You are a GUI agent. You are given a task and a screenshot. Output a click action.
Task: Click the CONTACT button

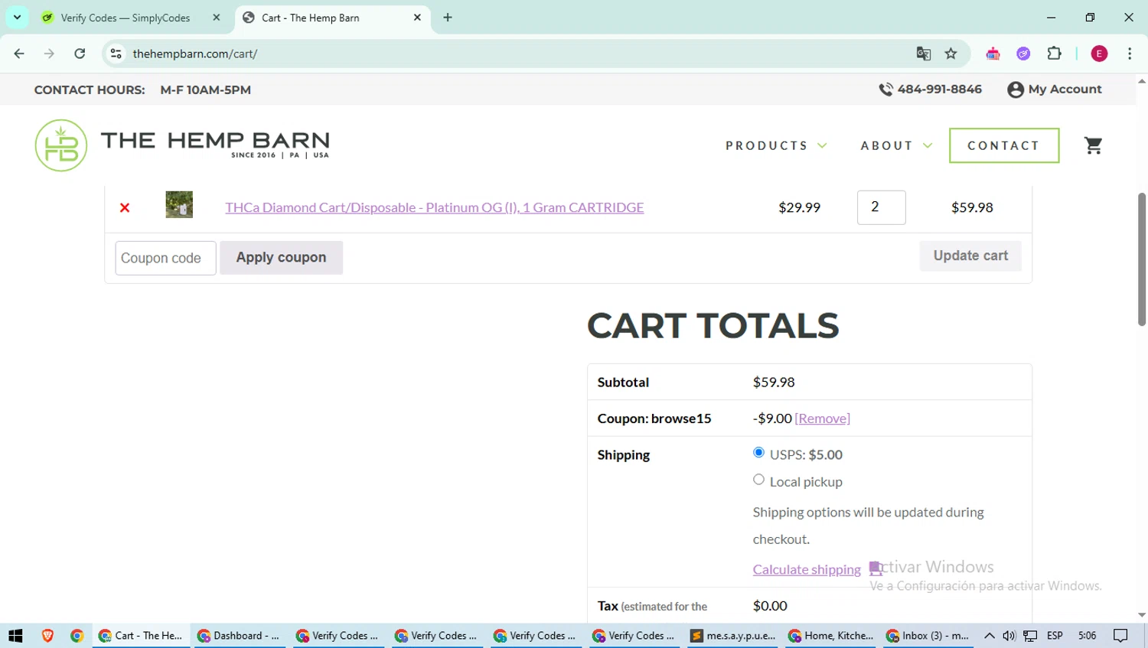[x=1004, y=145]
